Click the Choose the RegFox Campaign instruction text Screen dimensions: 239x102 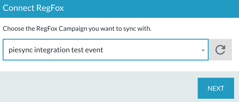pos(77,29)
